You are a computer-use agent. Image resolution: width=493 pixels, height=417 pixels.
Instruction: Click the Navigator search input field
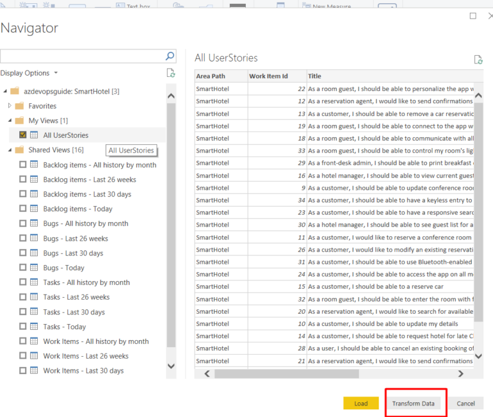(x=82, y=56)
